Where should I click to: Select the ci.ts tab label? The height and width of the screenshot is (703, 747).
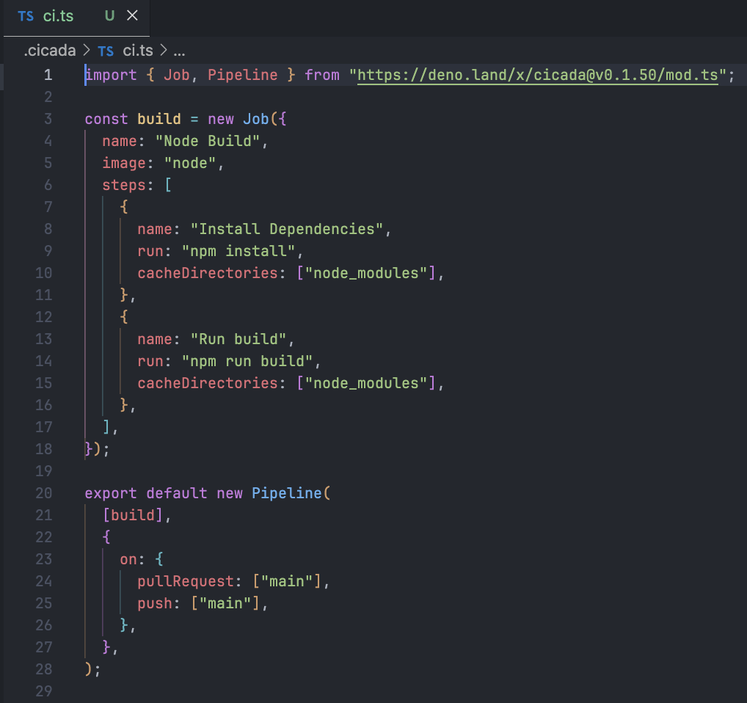coord(58,16)
